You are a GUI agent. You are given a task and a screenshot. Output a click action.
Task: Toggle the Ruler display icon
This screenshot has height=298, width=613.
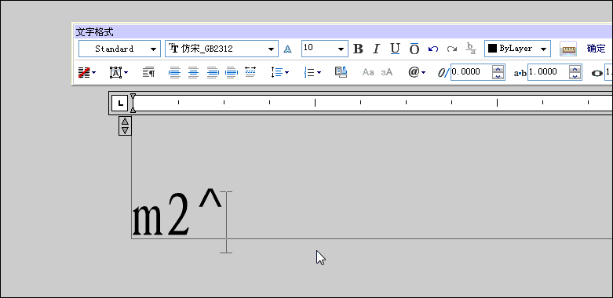pyautogui.click(x=567, y=49)
